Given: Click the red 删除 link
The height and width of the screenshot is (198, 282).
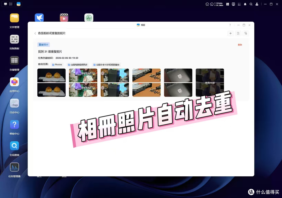Looking at the screenshot, I should coord(240,45).
